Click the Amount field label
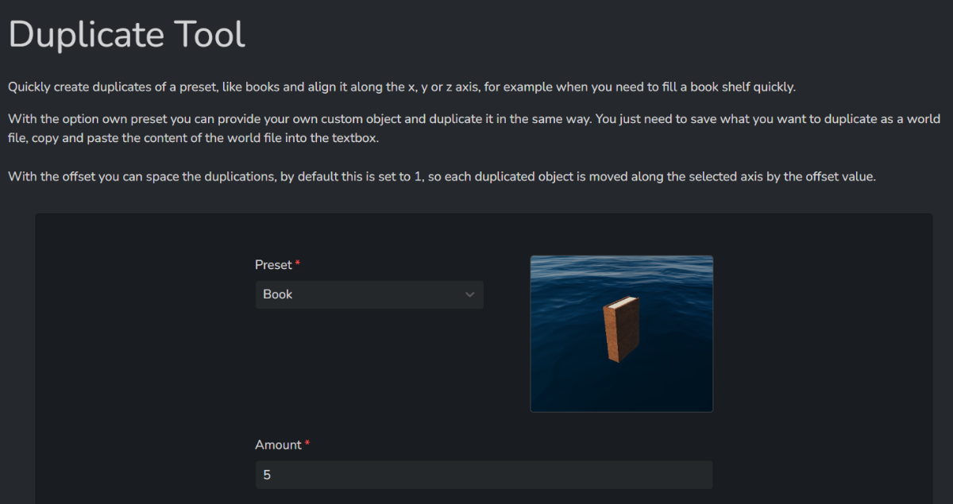Viewport: 953px width, 504px height. click(x=279, y=444)
